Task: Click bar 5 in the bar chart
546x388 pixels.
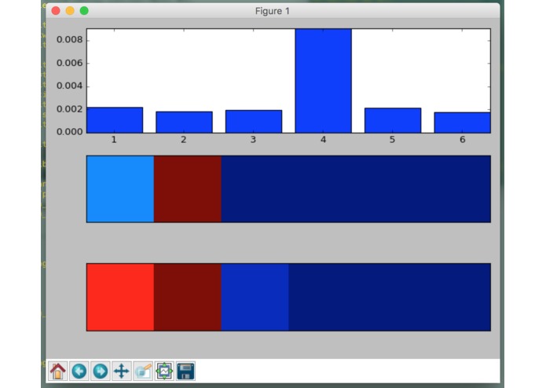Action: 393,120
